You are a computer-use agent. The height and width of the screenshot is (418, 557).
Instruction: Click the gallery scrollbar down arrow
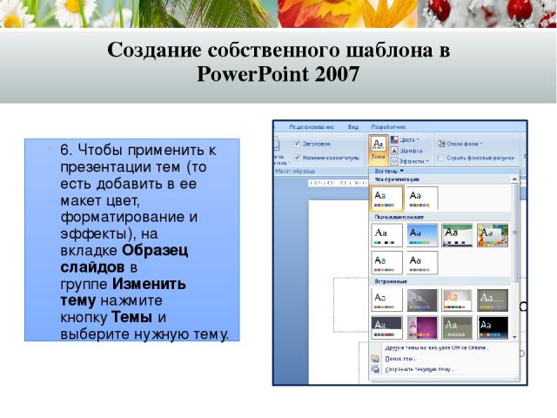[514, 337]
